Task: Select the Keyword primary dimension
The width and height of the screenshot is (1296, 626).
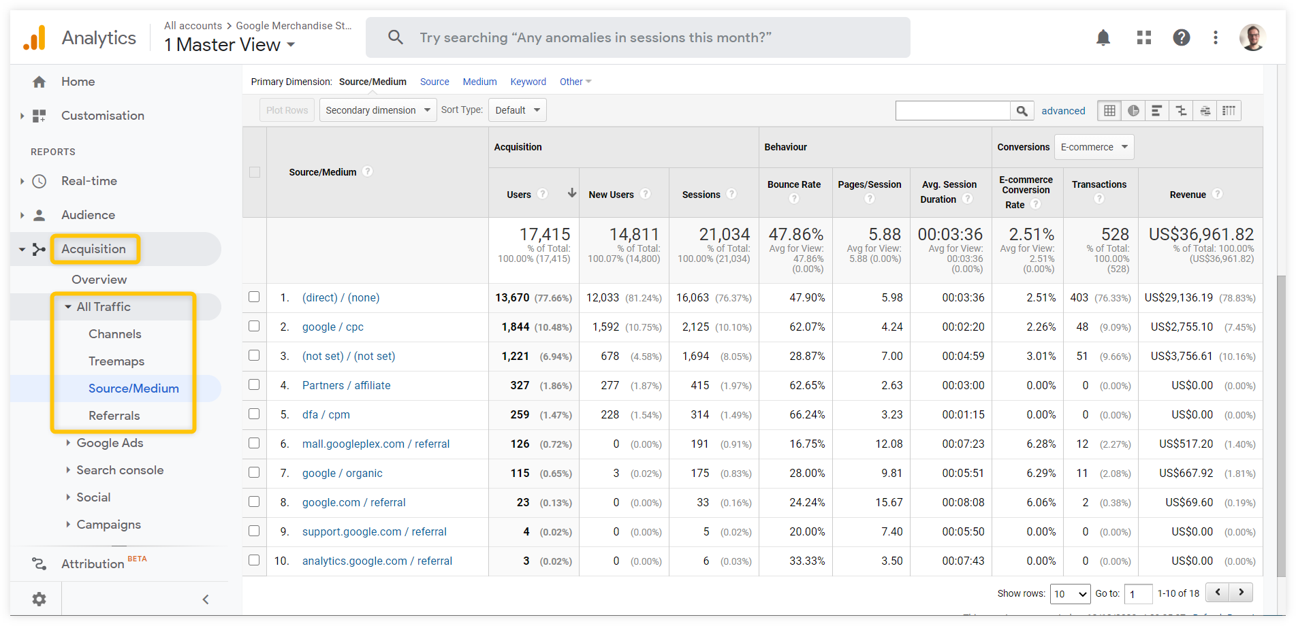Action: [x=528, y=82]
